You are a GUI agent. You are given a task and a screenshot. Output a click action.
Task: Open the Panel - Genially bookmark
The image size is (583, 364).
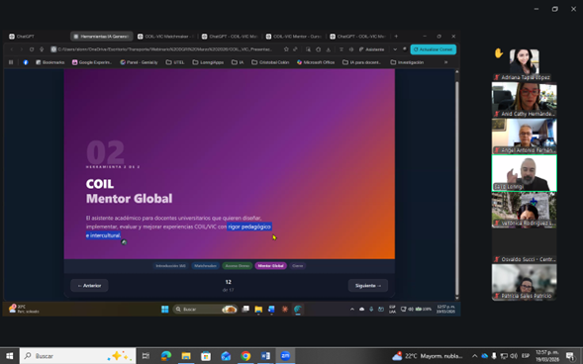click(139, 62)
